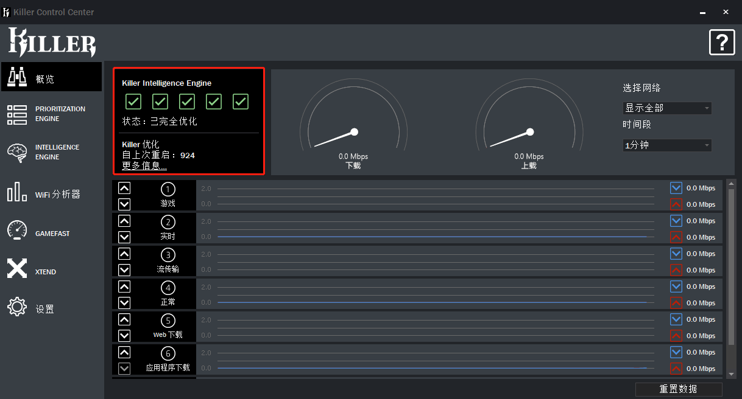Move 正常 priority up arrow
The height and width of the screenshot is (399, 742).
(124, 286)
